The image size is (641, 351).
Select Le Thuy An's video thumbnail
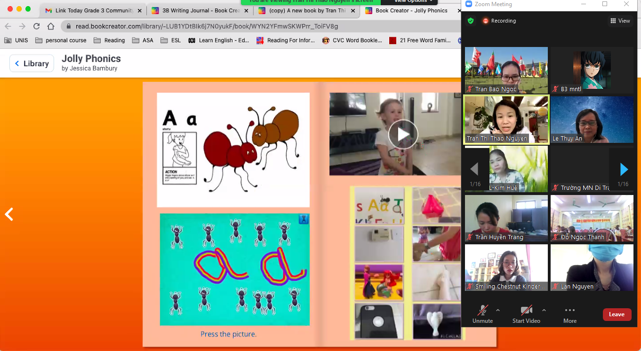(592, 119)
